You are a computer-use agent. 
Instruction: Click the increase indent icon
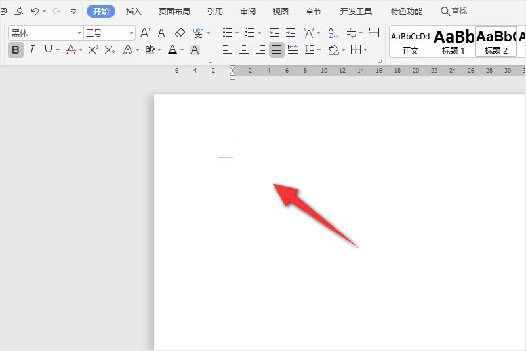[x=291, y=33]
